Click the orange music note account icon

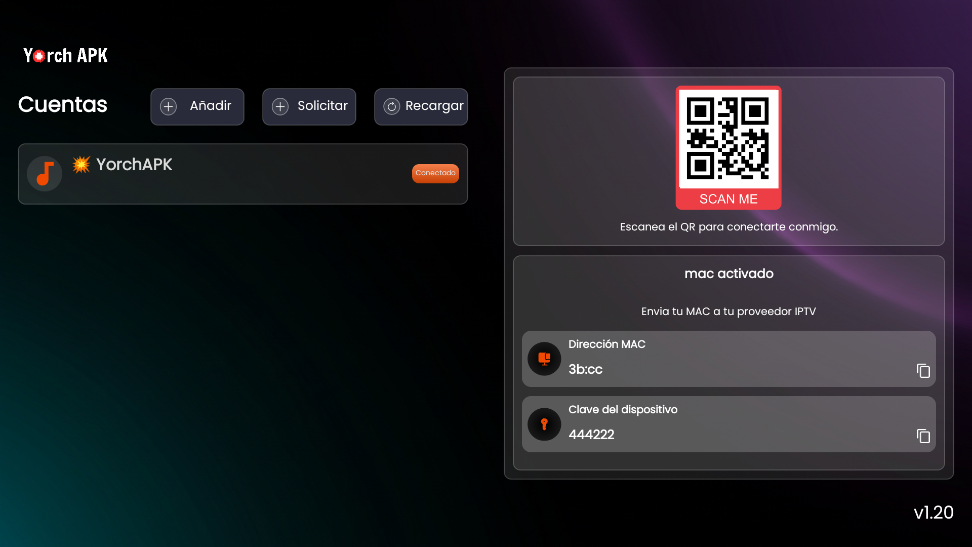[x=45, y=174]
